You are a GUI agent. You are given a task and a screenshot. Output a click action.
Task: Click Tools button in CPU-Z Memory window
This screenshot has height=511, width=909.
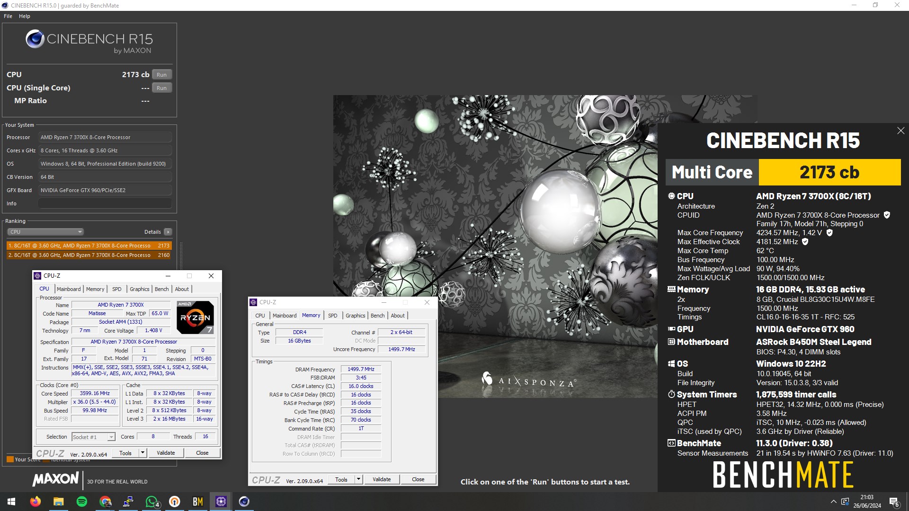[x=341, y=479]
